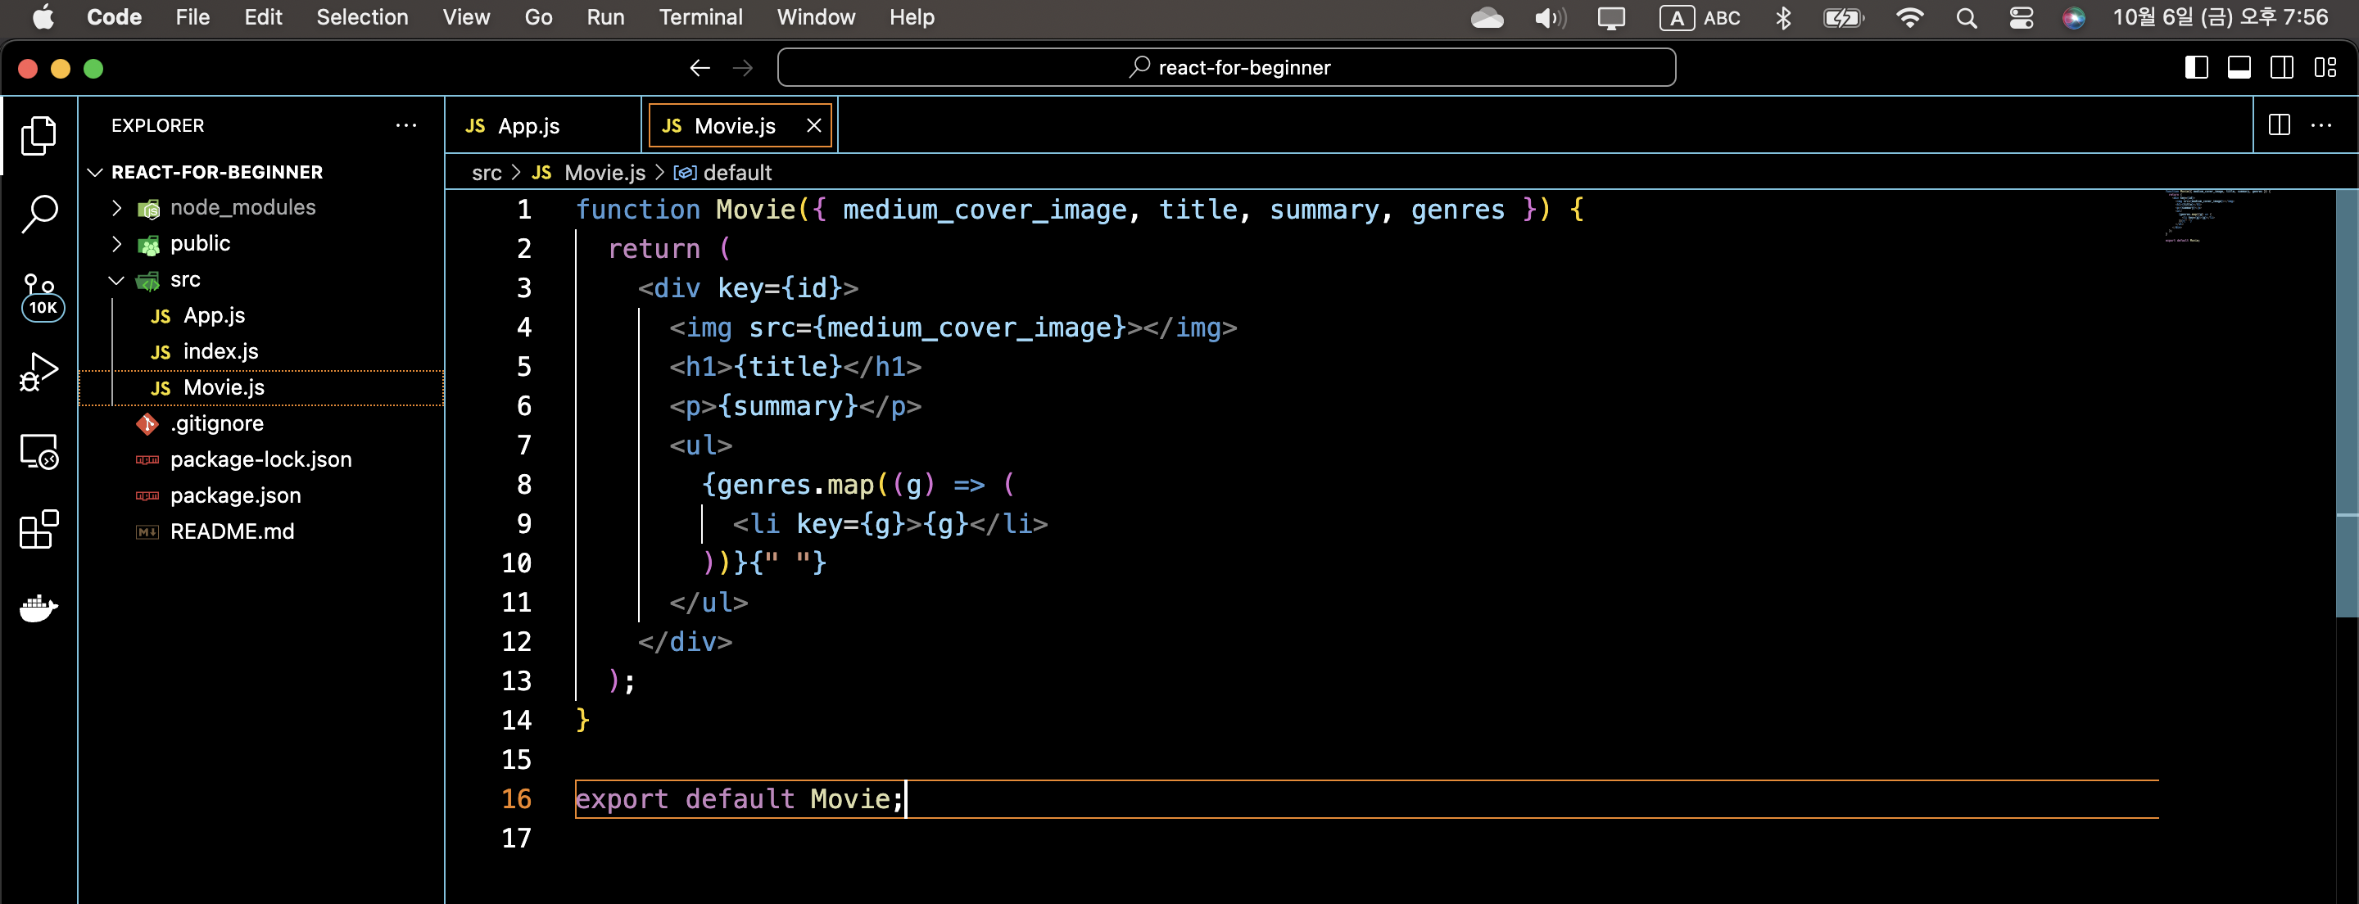2359x904 pixels.
Task: Collapse the src folder
Action: click(x=184, y=280)
